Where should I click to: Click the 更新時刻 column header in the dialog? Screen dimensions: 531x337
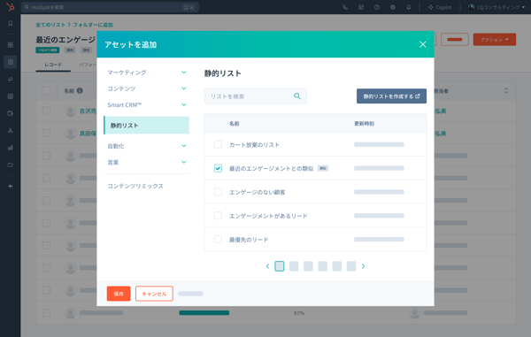364,124
